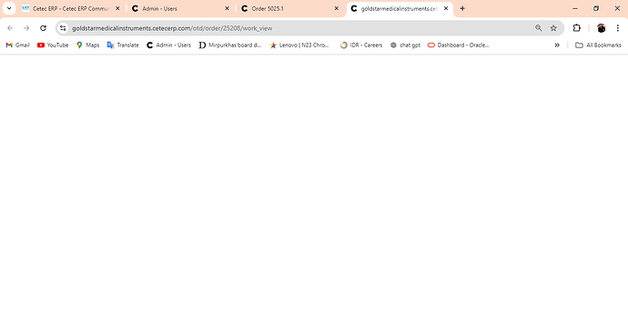
Task: Open the Chrome profile avatar
Action: pyautogui.click(x=602, y=28)
